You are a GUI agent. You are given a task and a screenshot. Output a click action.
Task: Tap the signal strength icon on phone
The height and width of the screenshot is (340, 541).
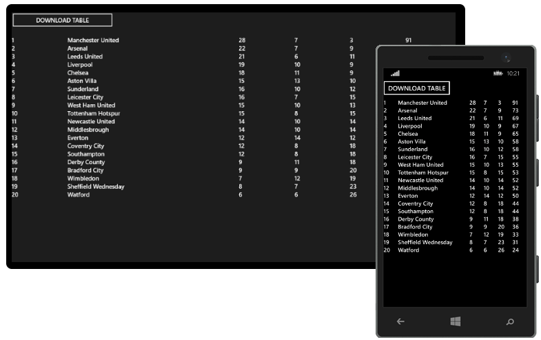click(x=396, y=73)
